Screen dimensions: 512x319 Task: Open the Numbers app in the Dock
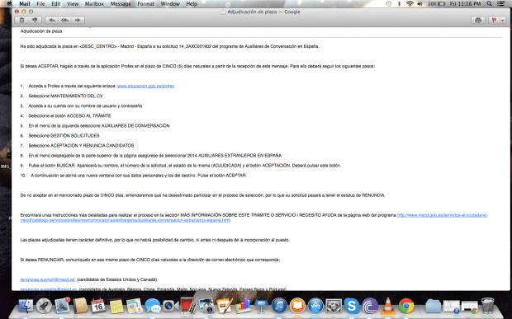tap(243, 306)
